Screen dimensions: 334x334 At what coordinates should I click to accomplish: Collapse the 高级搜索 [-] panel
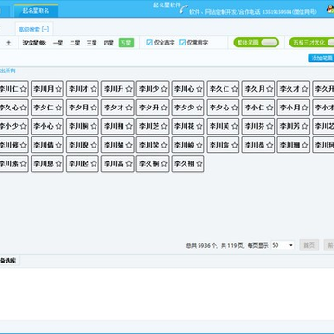(33, 30)
